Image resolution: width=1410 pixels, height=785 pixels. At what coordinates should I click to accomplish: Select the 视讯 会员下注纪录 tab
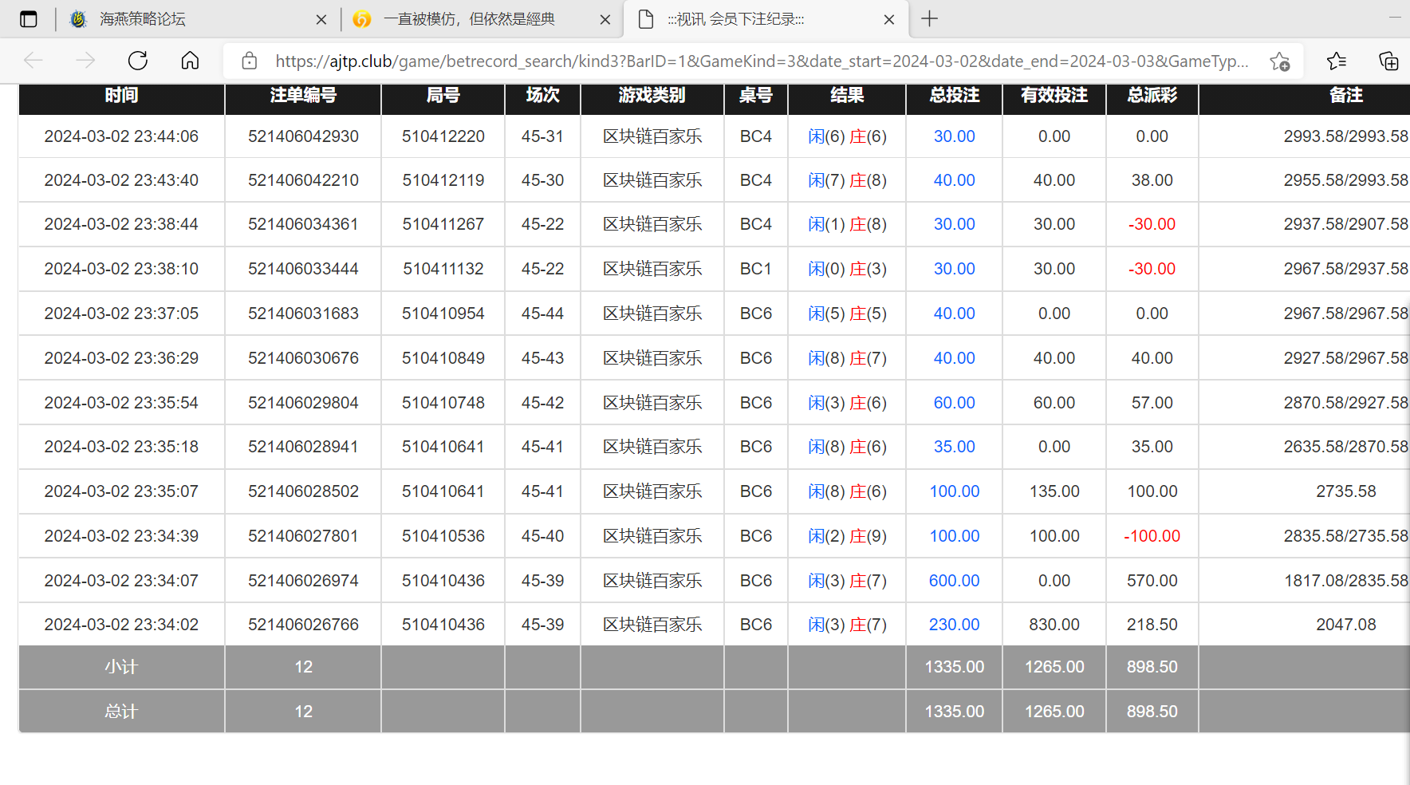(766, 19)
